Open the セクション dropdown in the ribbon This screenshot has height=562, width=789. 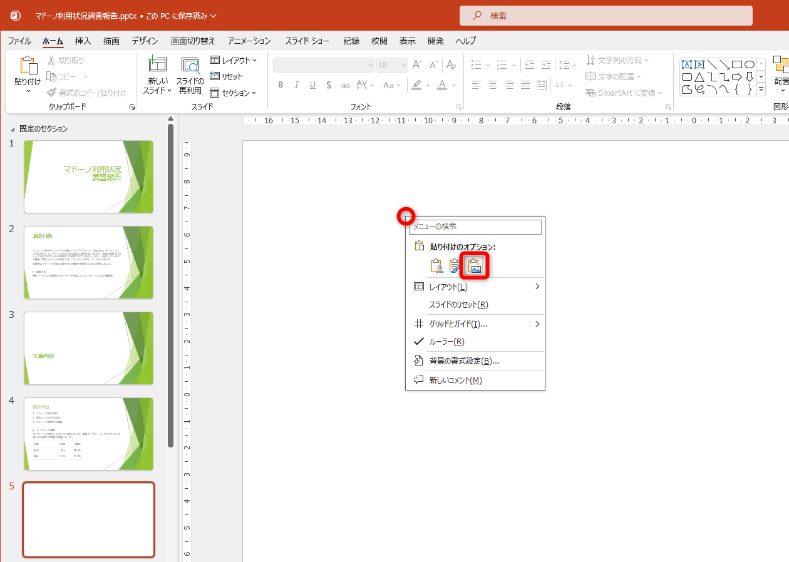pos(234,93)
